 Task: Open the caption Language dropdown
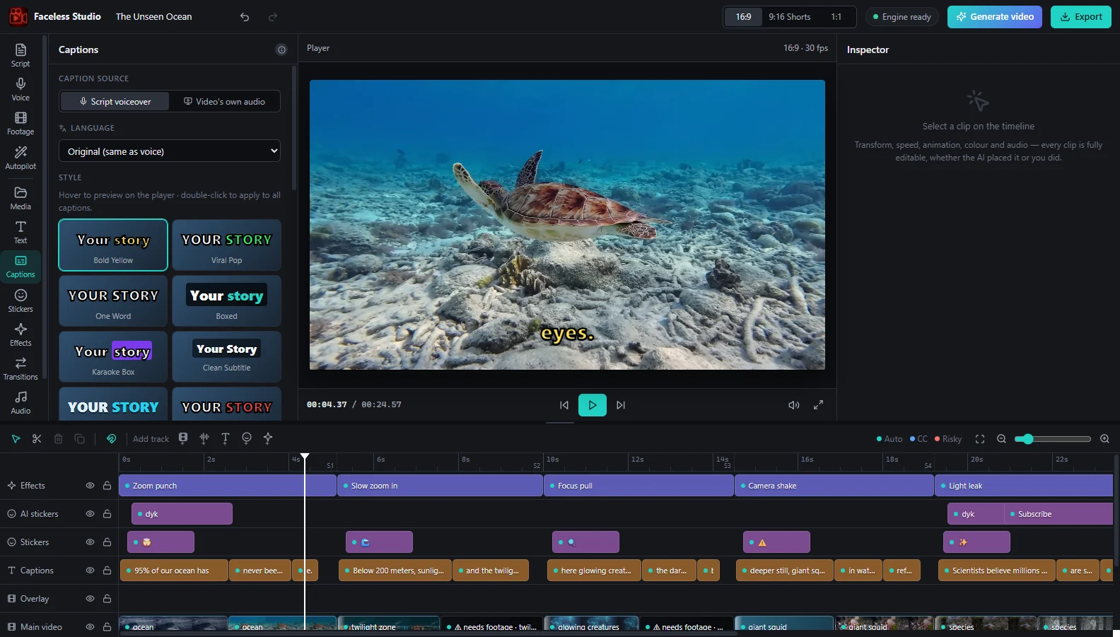point(170,151)
